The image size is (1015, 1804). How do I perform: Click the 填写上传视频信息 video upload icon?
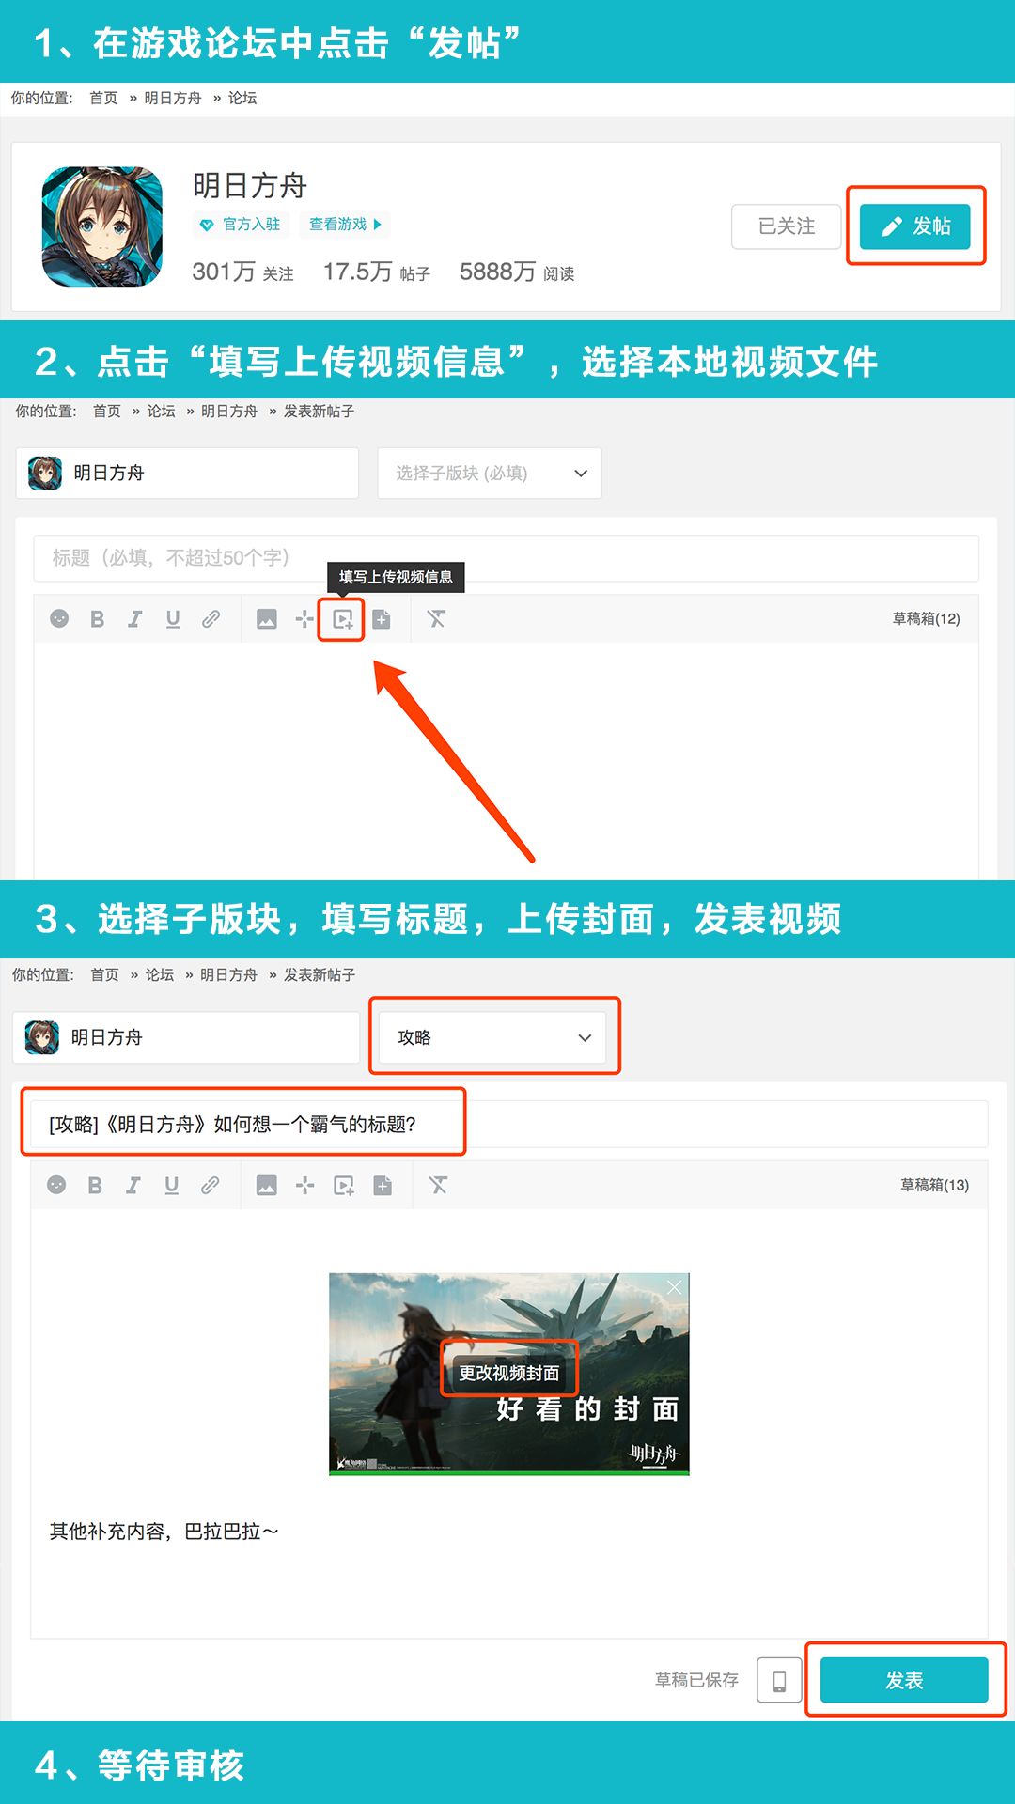pyautogui.click(x=342, y=619)
